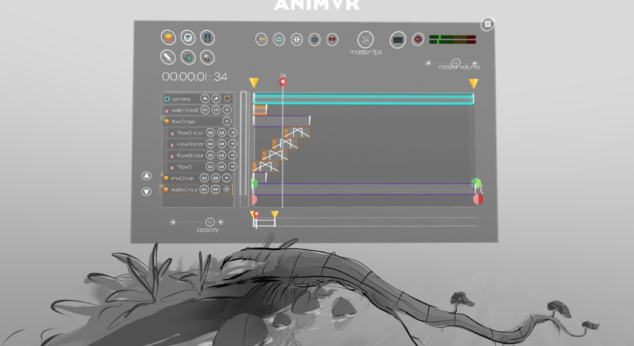634x346 pixels.
Task: Close the timeline panel
Action: coord(488,24)
